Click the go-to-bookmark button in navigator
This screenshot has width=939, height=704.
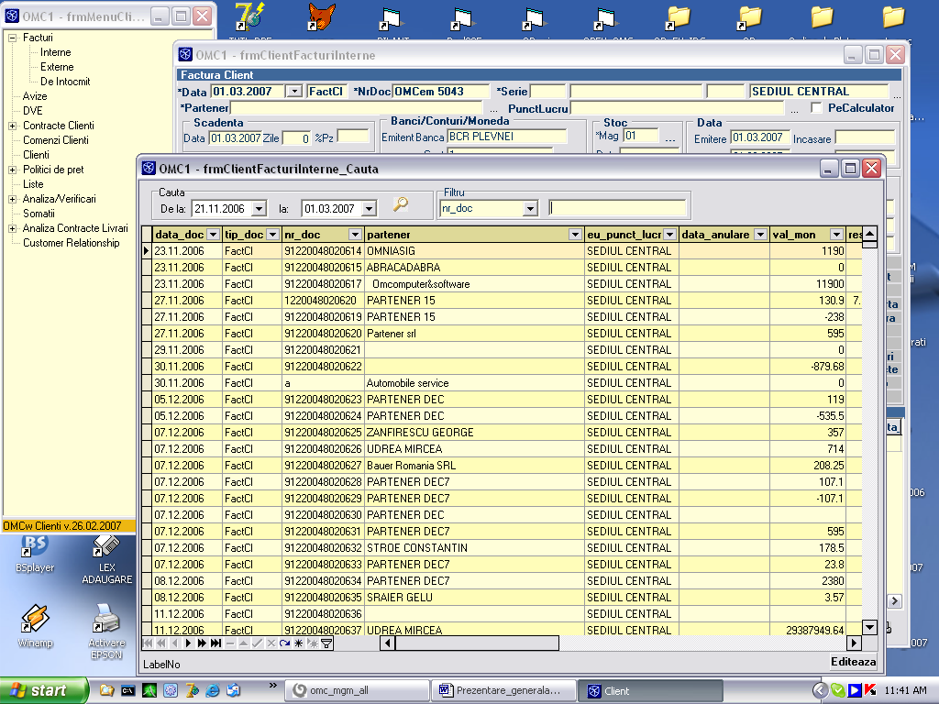(x=312, y=643)
